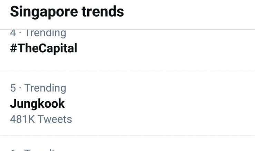Click the word "Tweets" below Jungkook
255x151 pixels.
[x=55, y=119]
